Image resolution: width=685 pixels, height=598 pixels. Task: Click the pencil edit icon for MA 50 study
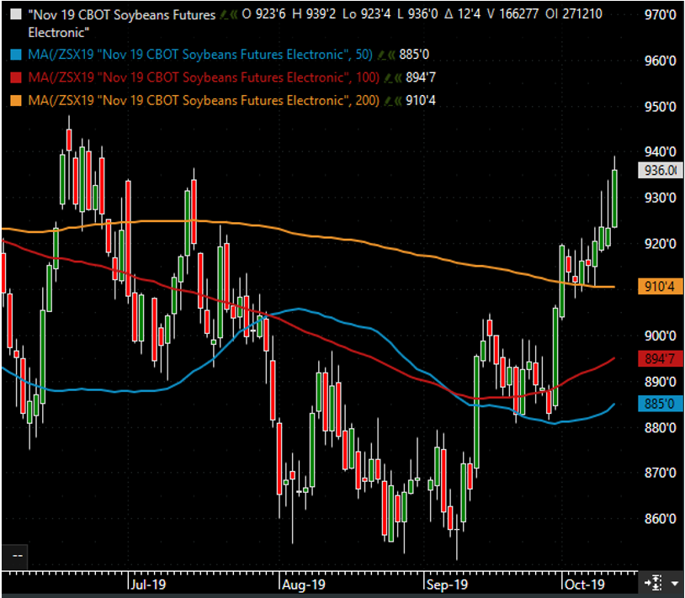click(x=381, y=55)
